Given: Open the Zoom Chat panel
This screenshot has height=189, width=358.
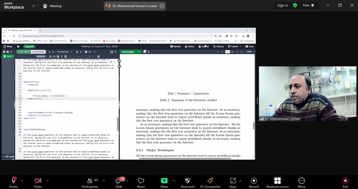Looking at the screenshot, I should (119, 182).
